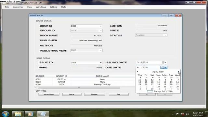Open the Customer menu
This screenshot has width=208, height=117.
(x=18, y=7)
